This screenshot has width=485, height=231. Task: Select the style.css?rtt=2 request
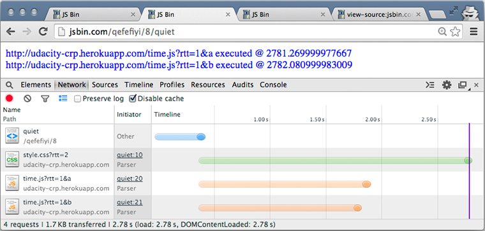click(x=243, y=160)
